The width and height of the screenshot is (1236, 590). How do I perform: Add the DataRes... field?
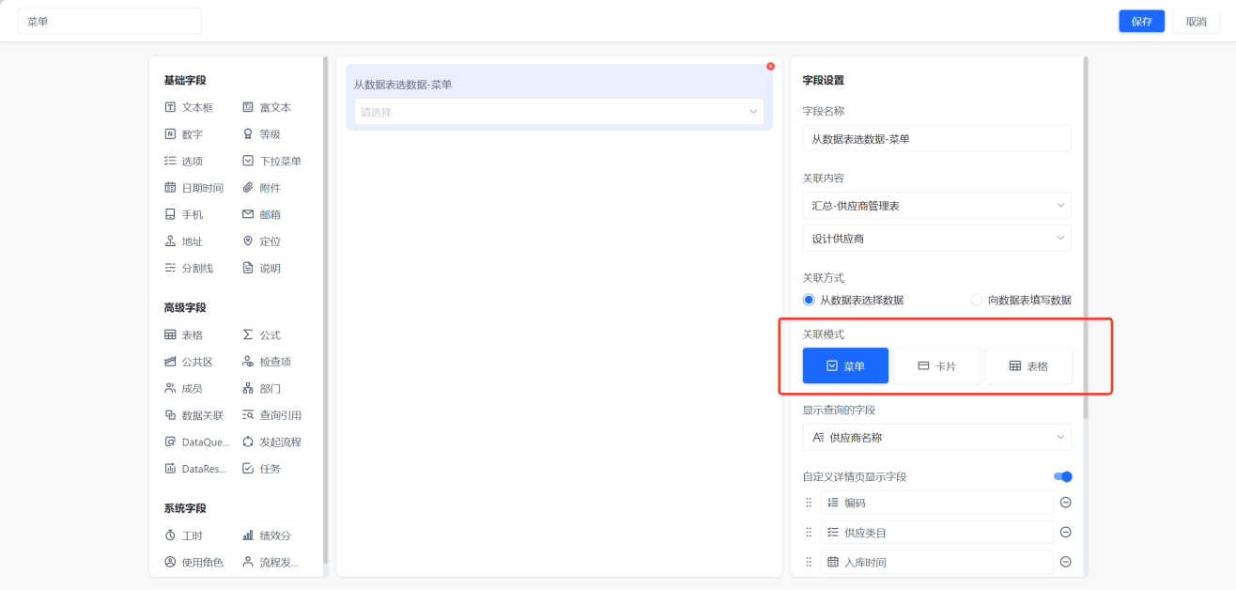194,469
